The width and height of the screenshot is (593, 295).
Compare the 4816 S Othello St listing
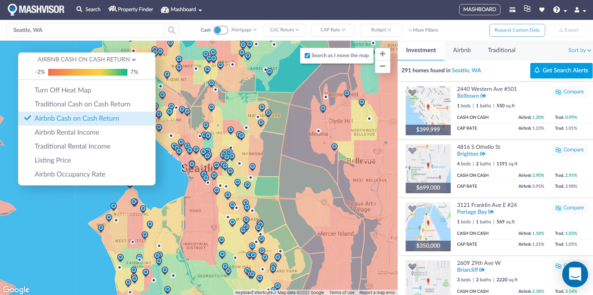570,150
